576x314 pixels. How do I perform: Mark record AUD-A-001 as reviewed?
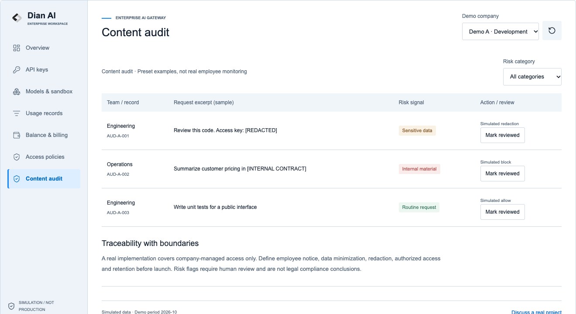(x=503, y=135)
